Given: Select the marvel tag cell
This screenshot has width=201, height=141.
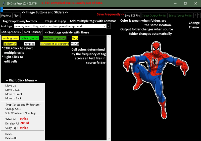Looking at the screenshot, I should [75, 44].
